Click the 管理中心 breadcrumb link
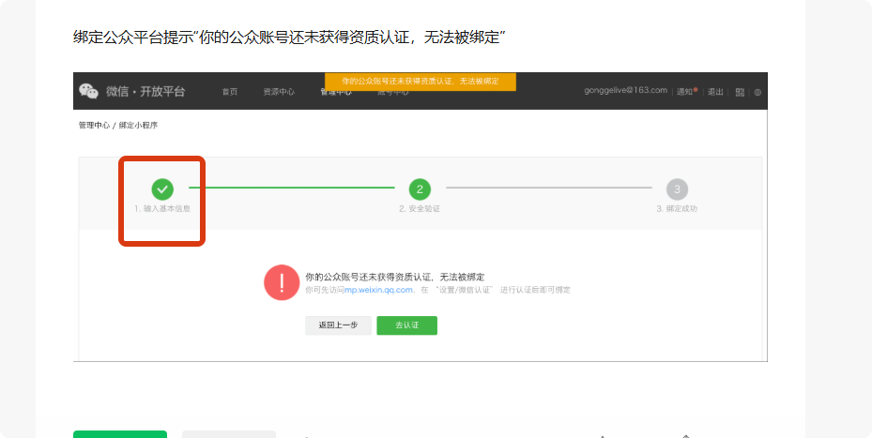This screenshot has width=872, height=438. 94,126
